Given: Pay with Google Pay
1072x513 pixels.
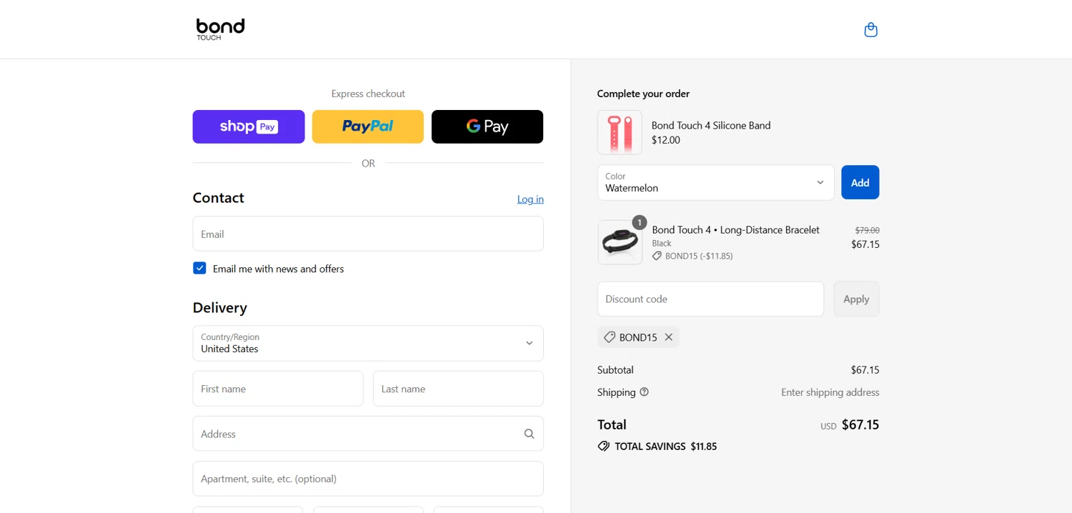Looking at the screenshot, I should 487,126.
